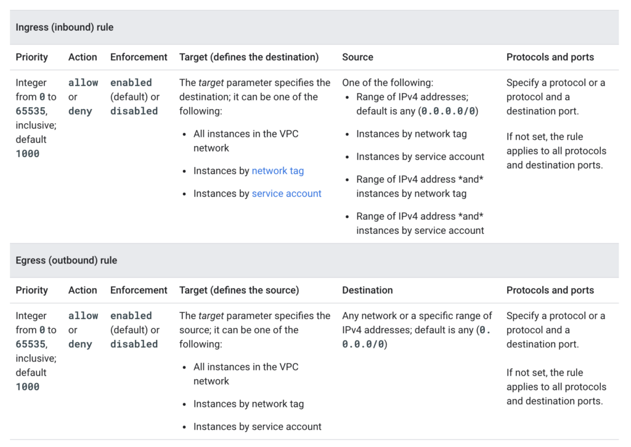Click the egress default priority 1000 value
The width and height of the screenshot is (631, 447).
pyautogui.click(x=27, y=387)
